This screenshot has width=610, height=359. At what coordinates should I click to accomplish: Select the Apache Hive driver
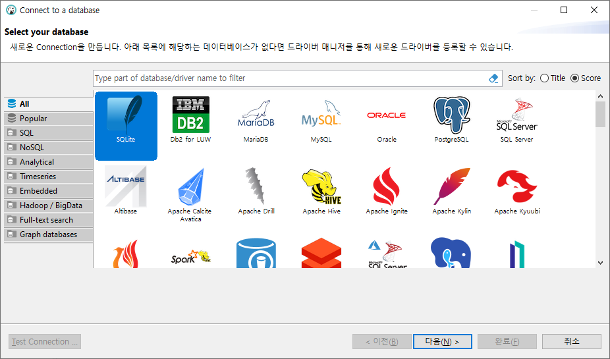tap(321, 191)
